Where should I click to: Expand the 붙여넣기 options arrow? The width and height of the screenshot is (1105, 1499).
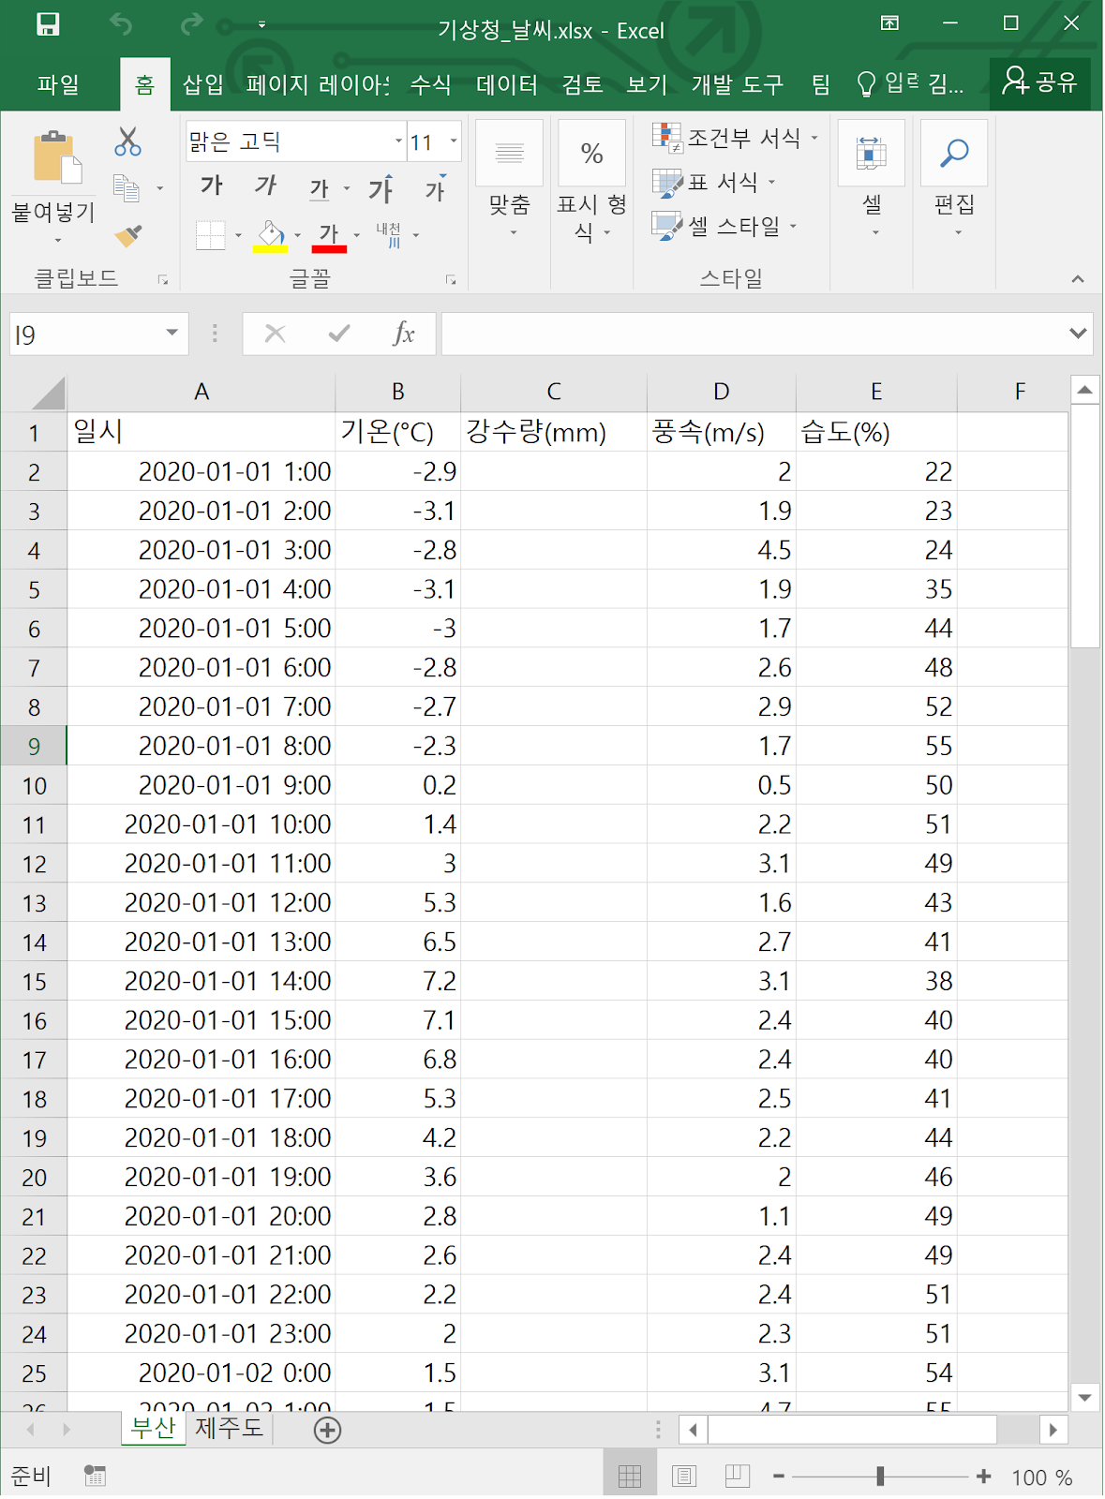tap(56, 242)
